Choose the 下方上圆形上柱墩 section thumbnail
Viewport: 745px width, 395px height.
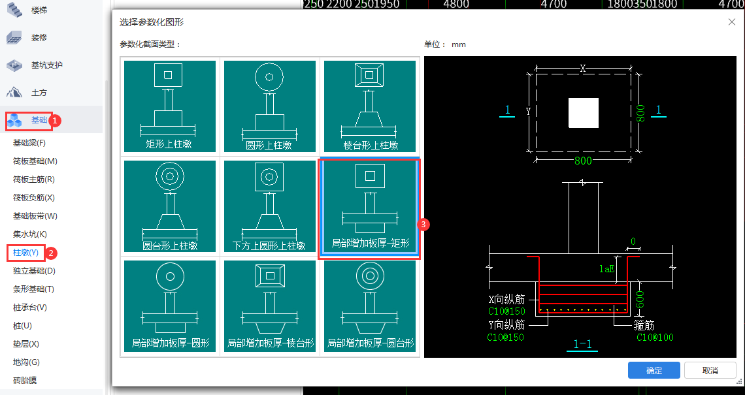tap(270, 206)
